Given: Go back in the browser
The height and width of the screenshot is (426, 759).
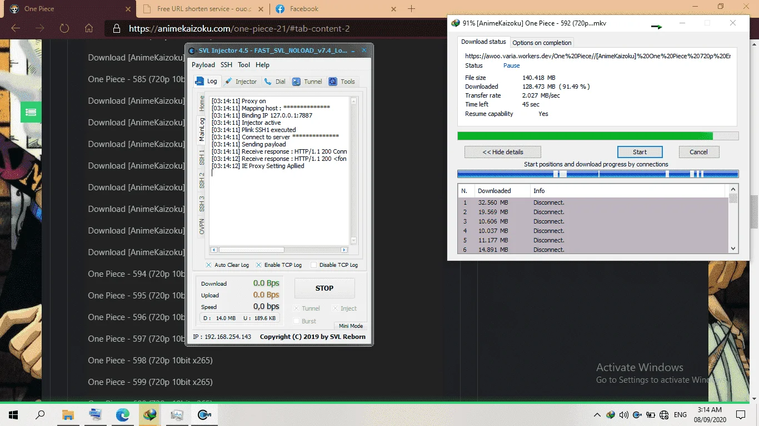Looking at the screenshot, I should pos(16,28).
